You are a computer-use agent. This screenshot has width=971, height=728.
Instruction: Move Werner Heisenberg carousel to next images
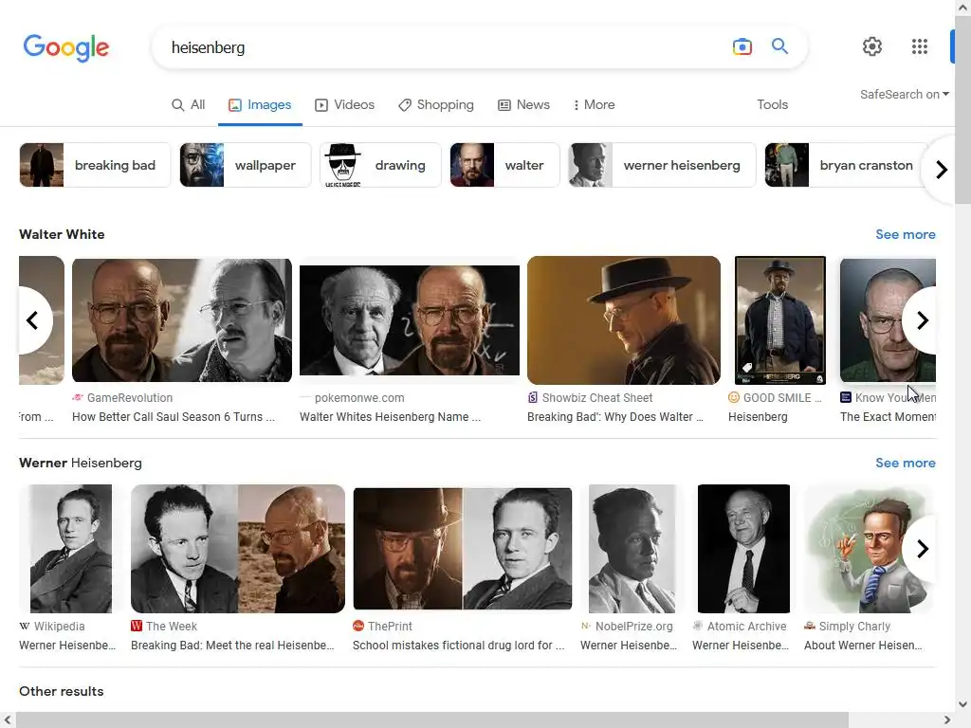coord(922,549)
